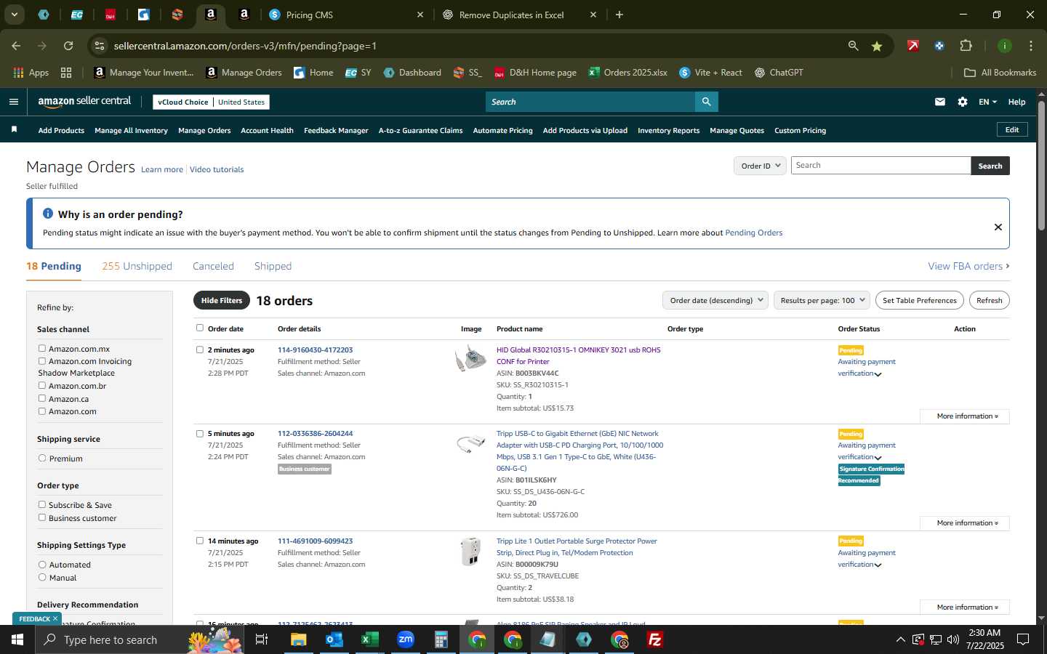Screen dimensions: 1047x654
Task: Click the browser reload icon
Action: click(68, 46)
